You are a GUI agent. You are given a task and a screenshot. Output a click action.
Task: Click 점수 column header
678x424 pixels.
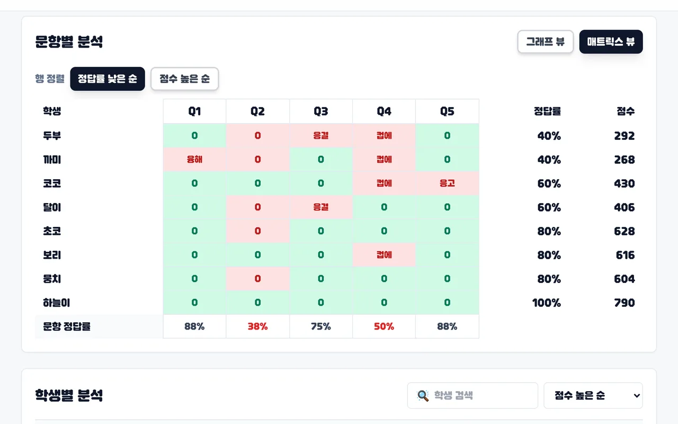point(626,111)
